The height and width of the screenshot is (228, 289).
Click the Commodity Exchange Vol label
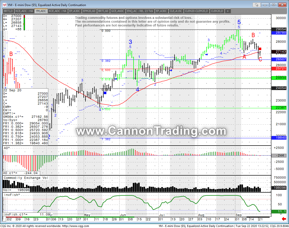26,178
